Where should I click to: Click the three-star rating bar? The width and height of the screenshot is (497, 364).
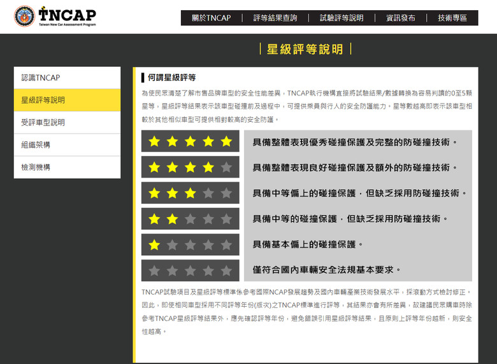[x=190, y=193]
